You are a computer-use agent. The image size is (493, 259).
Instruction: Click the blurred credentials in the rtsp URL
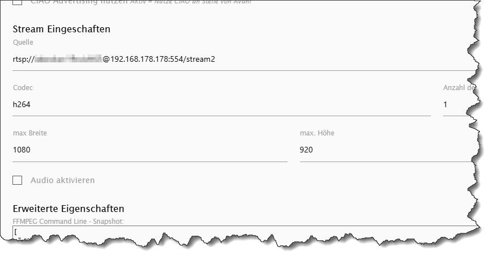pos(67,58)
